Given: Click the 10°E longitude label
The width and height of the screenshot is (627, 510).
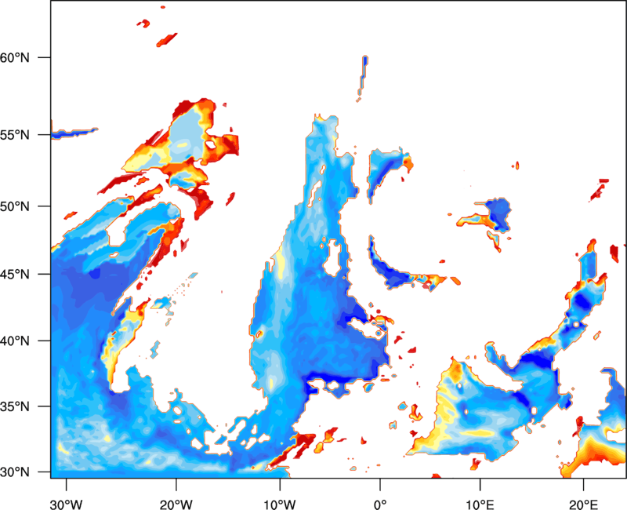Looking at the screenshot, I should (x=480, y=505).
